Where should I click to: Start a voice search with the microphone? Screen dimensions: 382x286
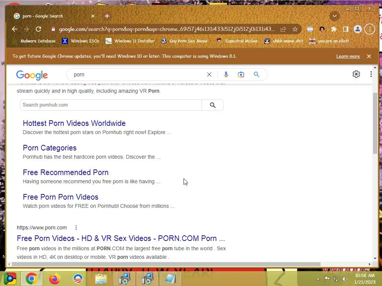click(226, 74)
